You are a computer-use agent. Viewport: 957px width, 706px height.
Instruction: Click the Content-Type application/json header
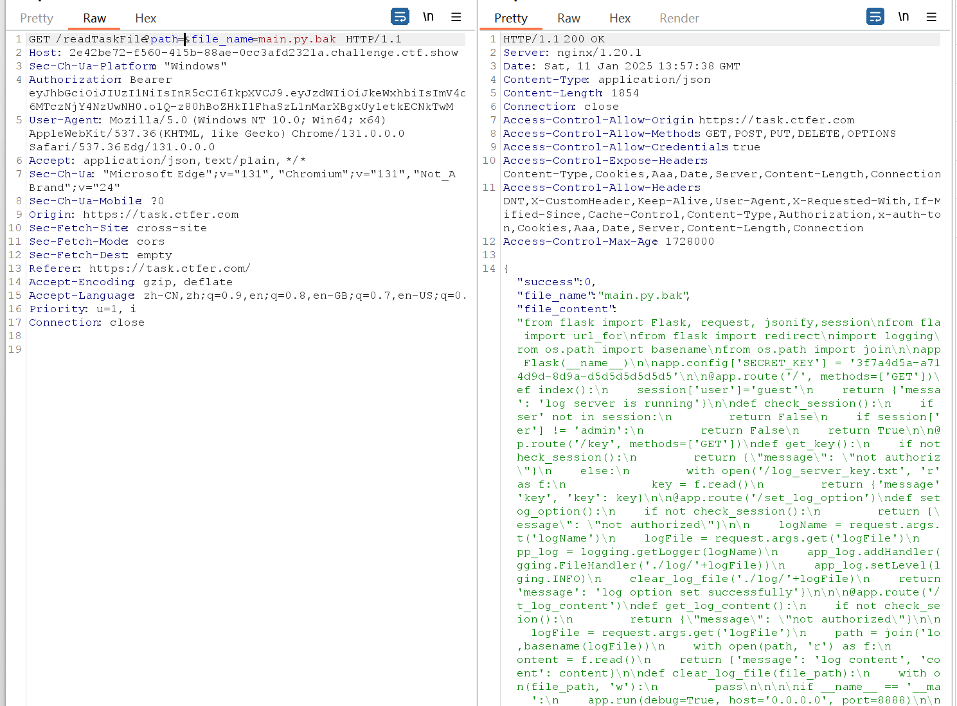[607, 80]
